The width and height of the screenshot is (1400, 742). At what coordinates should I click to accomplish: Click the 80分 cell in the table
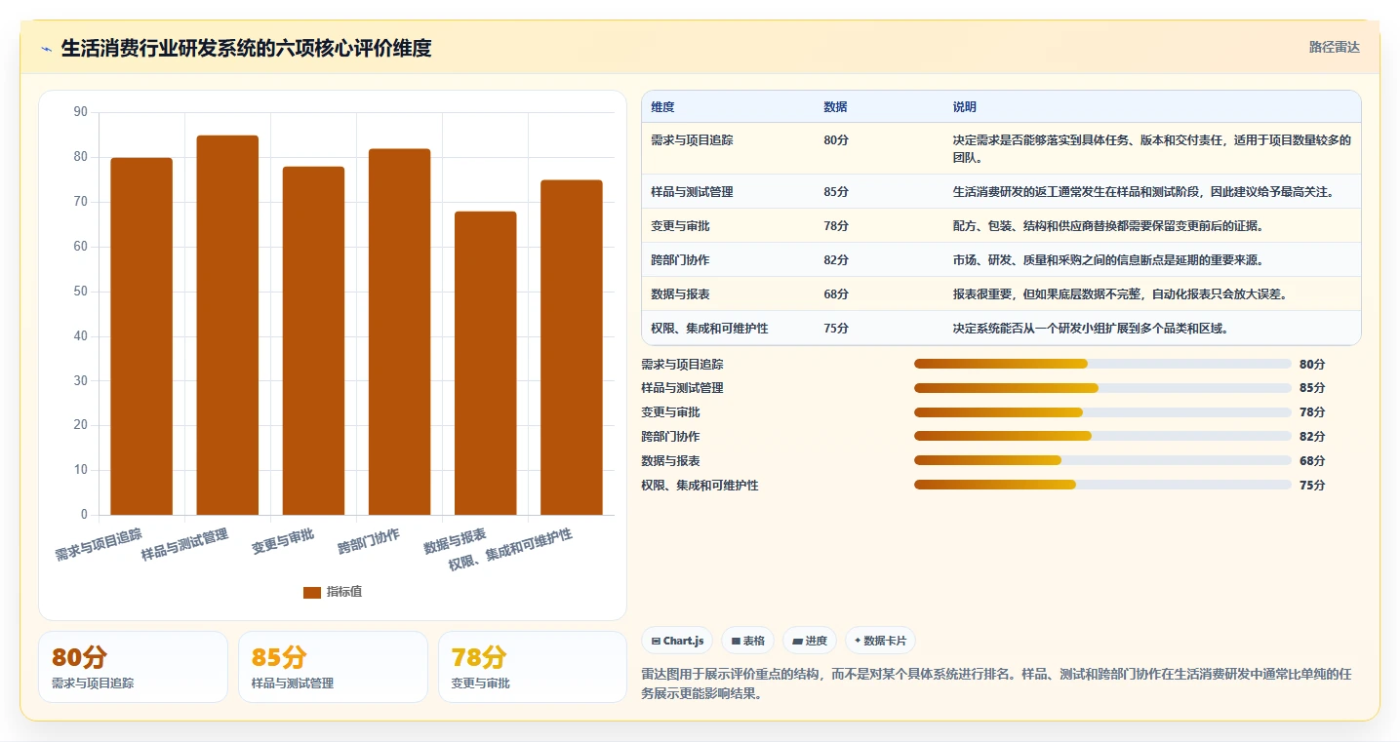(836, 139)
